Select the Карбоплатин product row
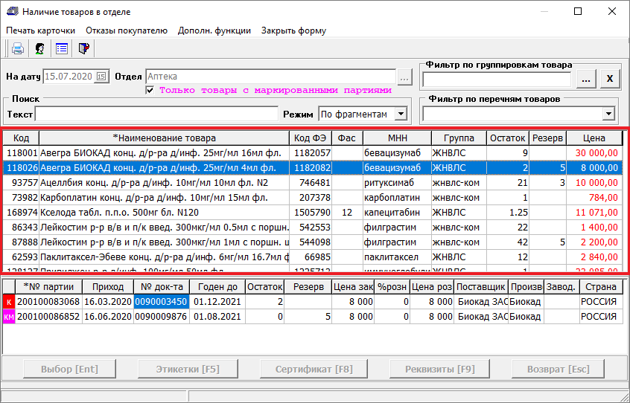Viewport: 630px width, 403px height. pos(164,198)
